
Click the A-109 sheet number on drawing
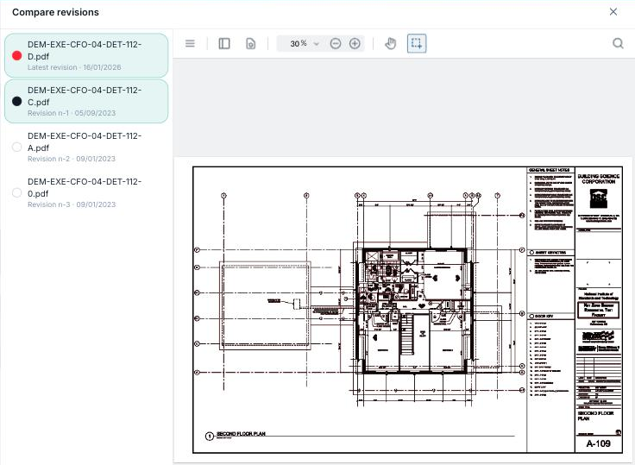coord(598,443)
